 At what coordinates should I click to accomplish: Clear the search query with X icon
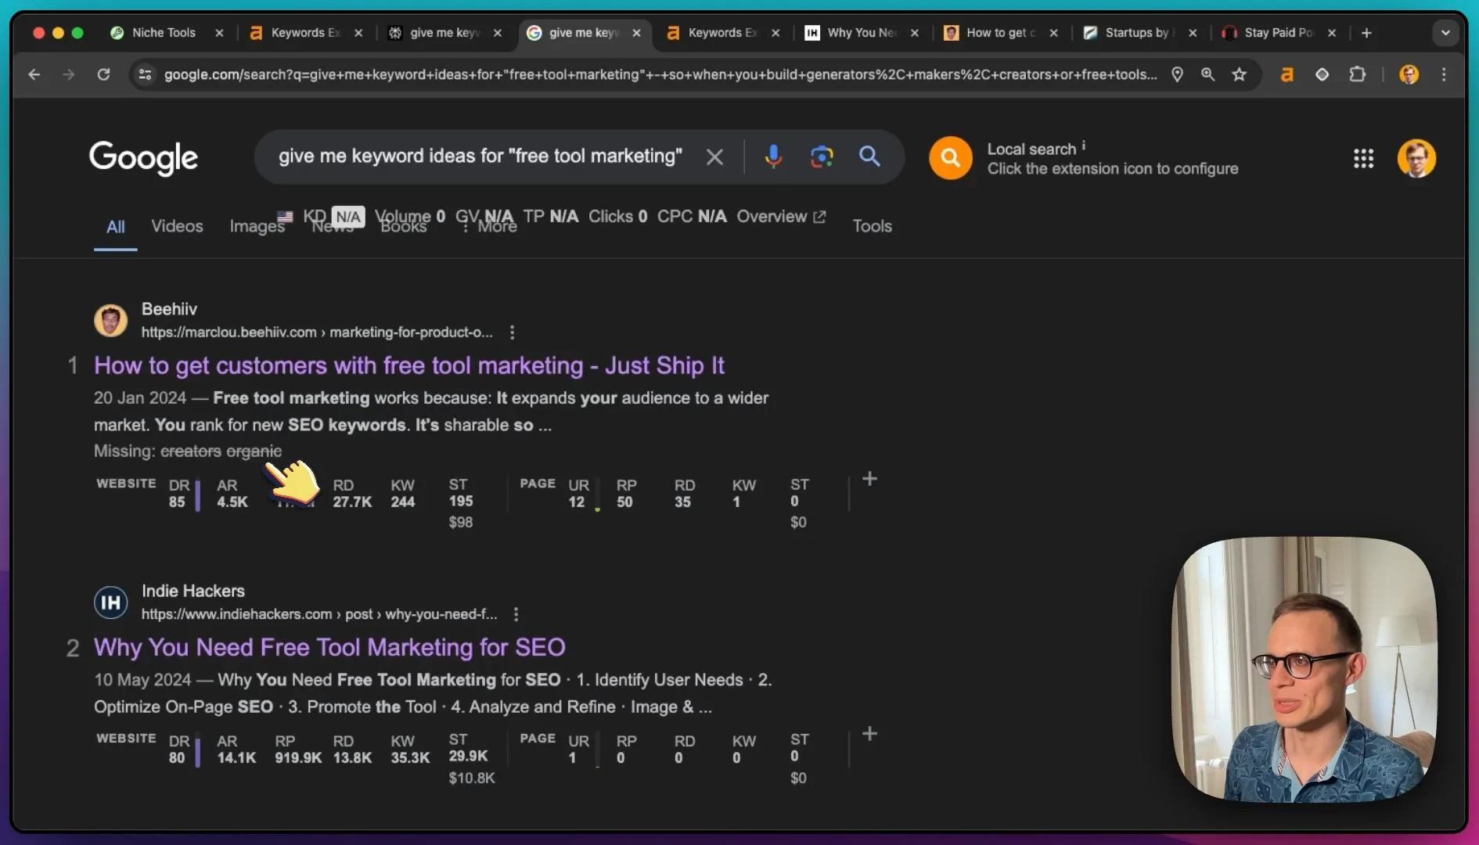pyautogui.click(x=714, y=156)
